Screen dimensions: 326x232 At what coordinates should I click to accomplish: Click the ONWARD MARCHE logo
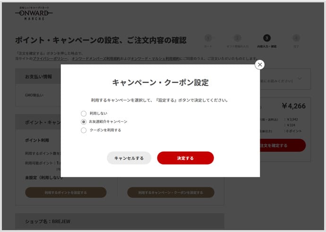coord(34,14)
